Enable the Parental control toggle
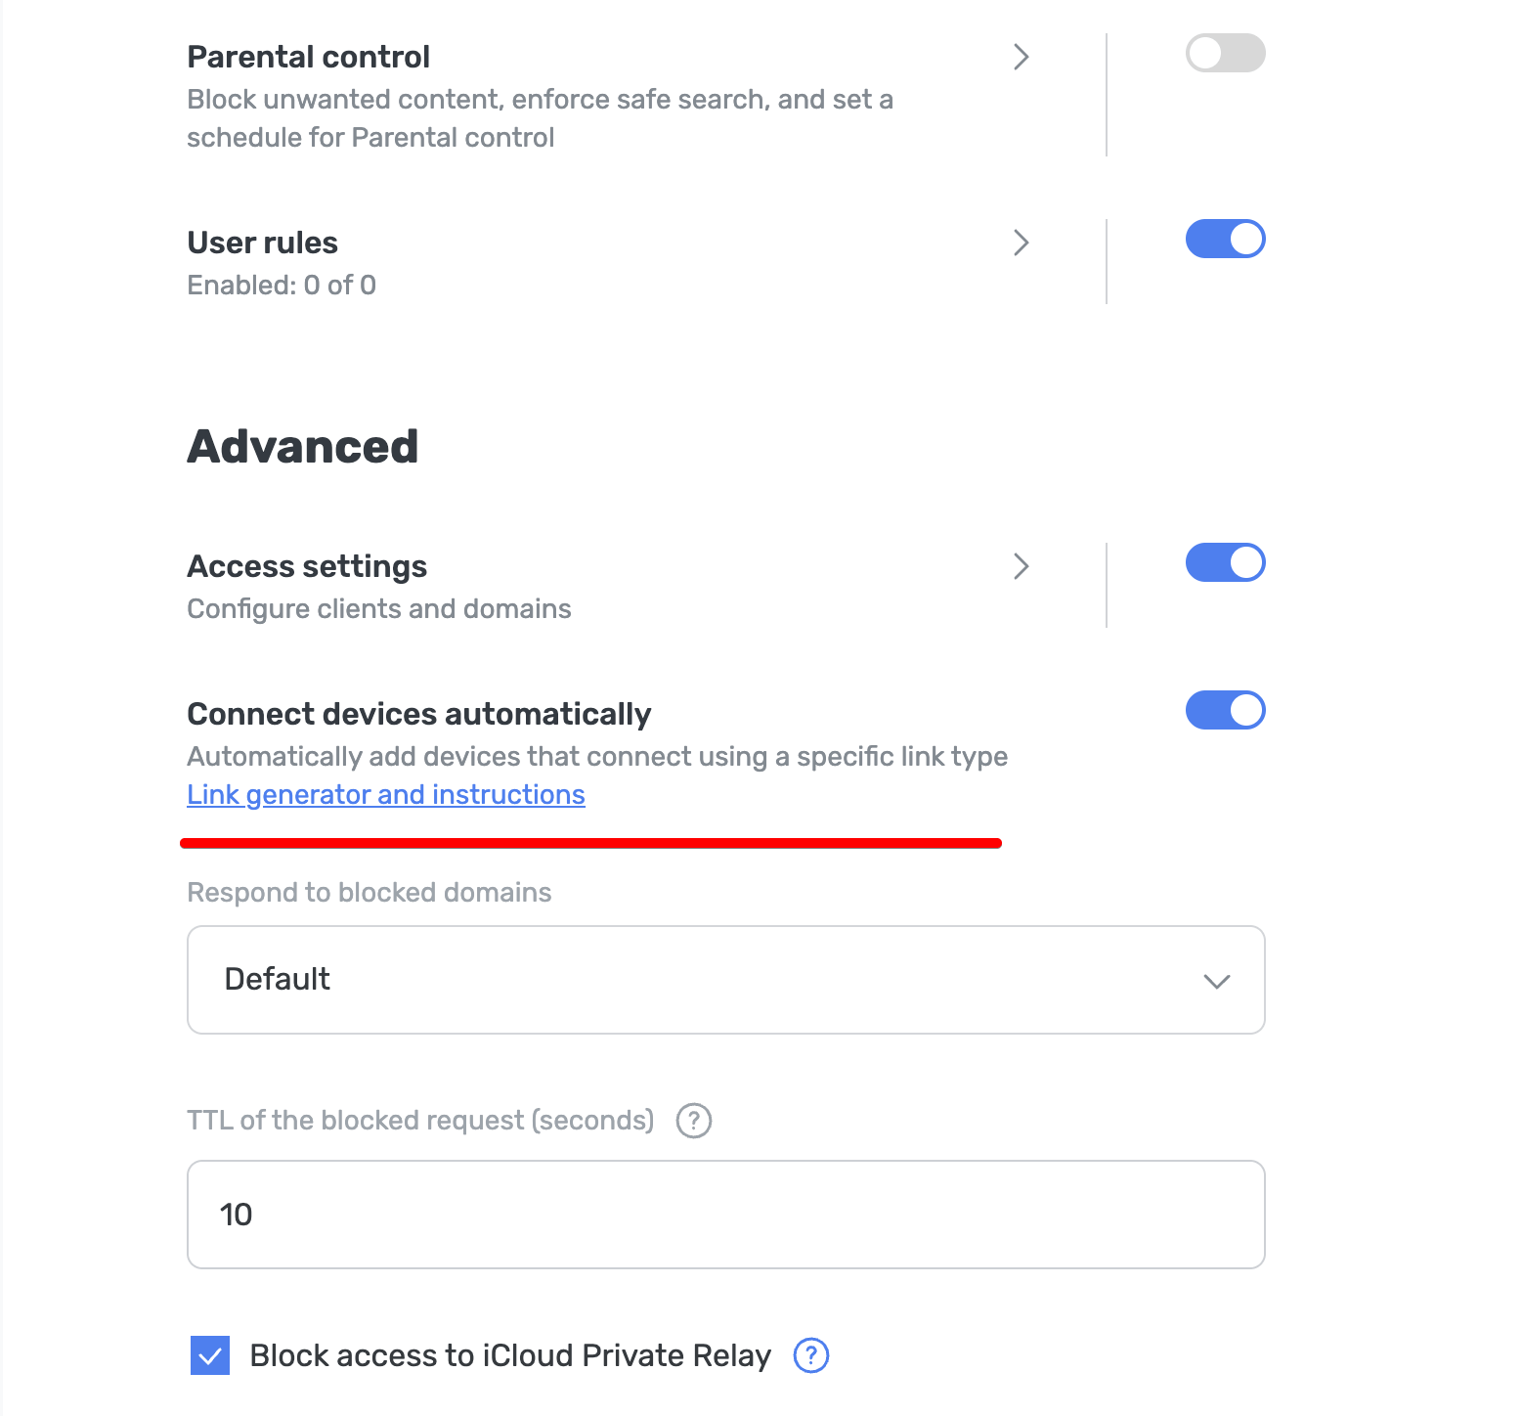This screenshot has height=1416, width=1522. point(1225,54)
